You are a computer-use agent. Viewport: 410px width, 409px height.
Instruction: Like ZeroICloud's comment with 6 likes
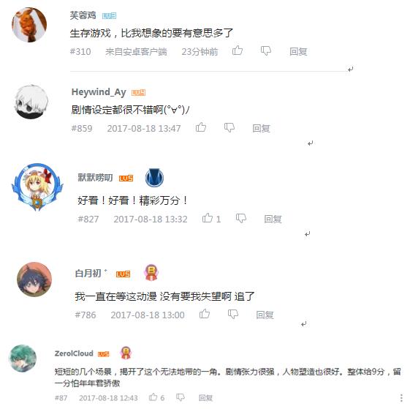pos(153,397)
